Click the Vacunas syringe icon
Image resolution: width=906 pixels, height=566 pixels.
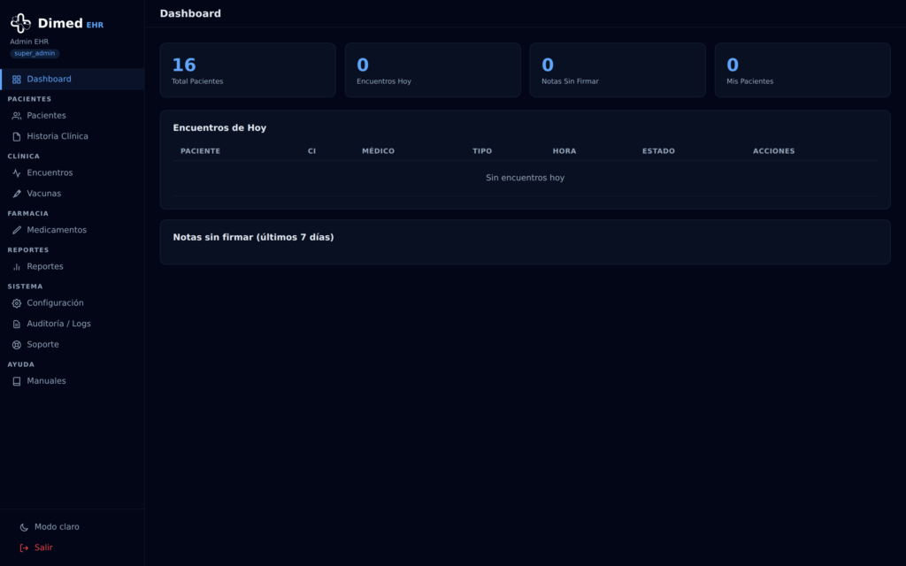tap(17, 194)
